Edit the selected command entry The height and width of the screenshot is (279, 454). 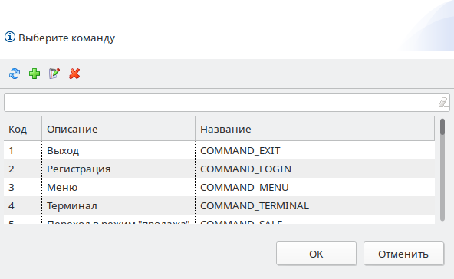pos(54,74)
